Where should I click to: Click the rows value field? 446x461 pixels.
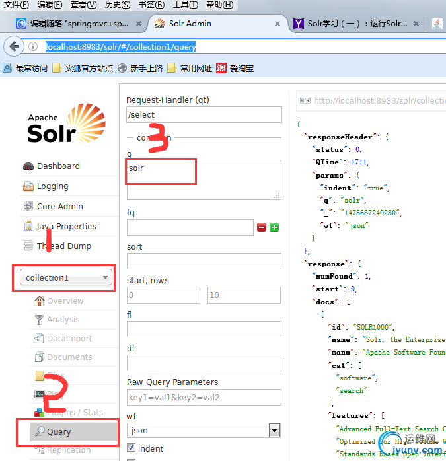tap(244, 295)
